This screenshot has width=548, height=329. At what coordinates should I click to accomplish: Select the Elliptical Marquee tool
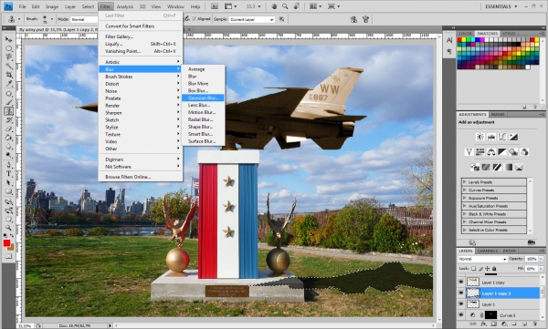[8, 49]
